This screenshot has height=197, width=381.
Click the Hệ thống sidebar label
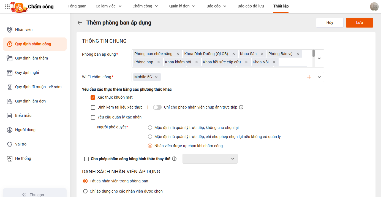[23, 158]
